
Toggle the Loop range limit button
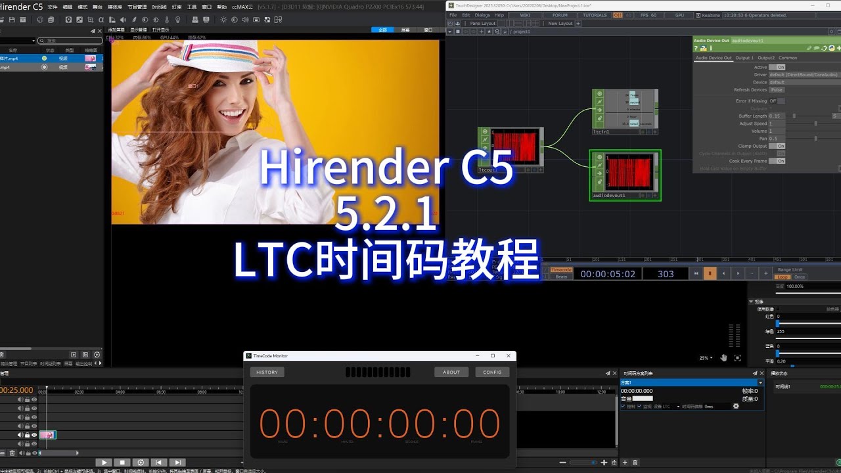click(x=782, y=277)
